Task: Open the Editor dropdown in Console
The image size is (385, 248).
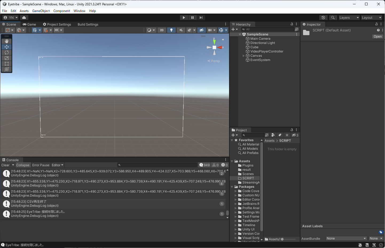Action: (57, 165)
